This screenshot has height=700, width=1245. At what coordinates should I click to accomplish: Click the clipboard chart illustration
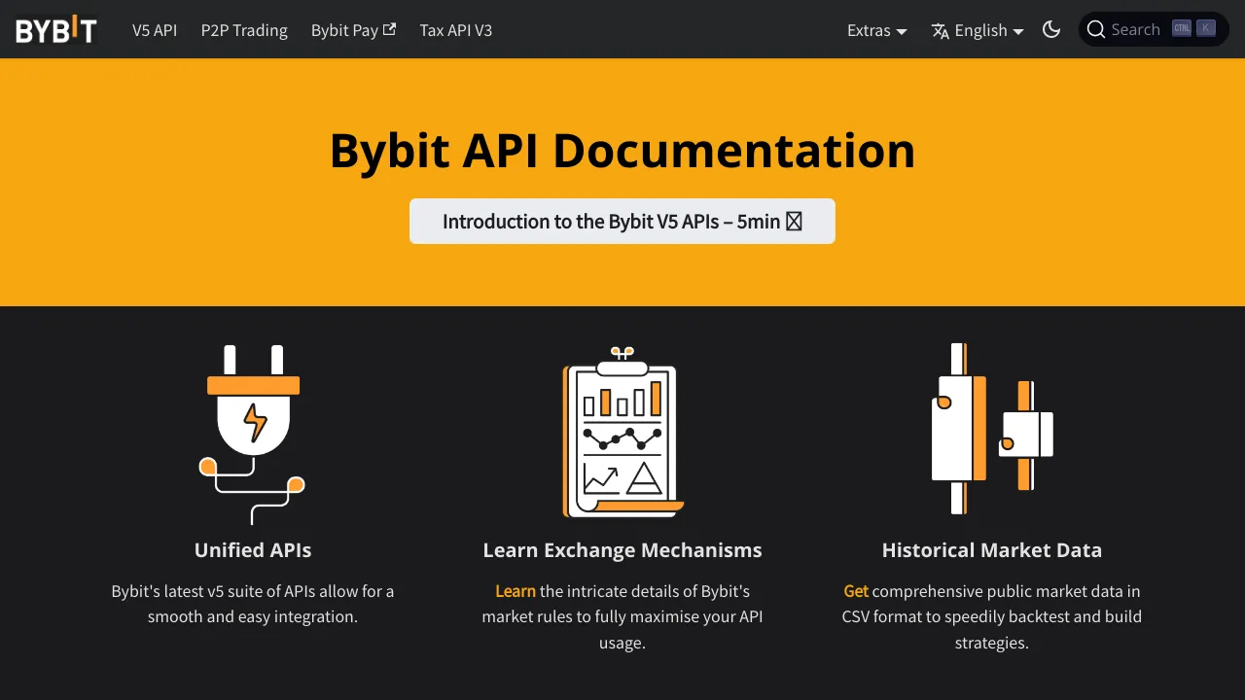622,433
